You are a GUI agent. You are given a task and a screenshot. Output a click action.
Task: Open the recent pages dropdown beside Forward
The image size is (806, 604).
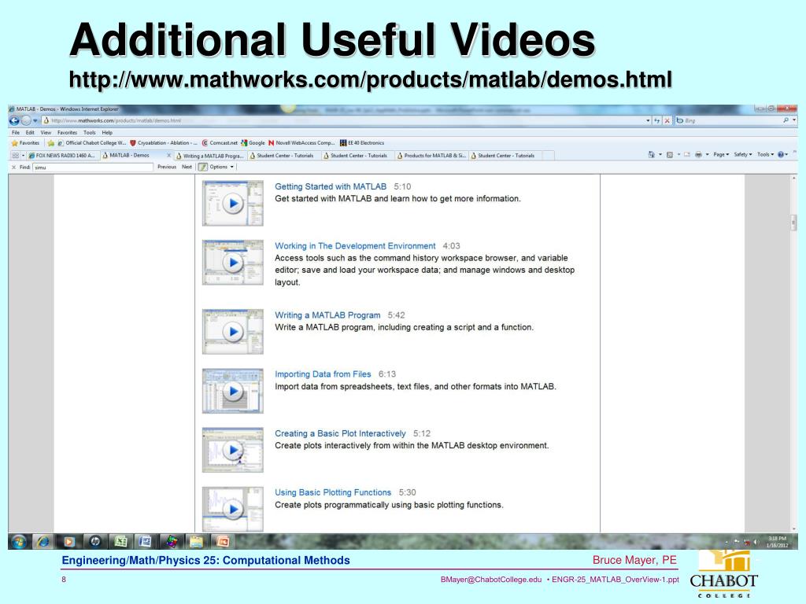click(35, 120)
